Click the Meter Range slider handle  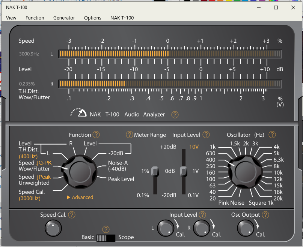tap(155, 171)
